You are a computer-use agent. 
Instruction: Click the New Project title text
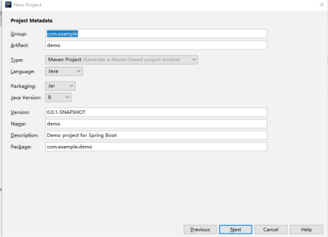[27, 5]
